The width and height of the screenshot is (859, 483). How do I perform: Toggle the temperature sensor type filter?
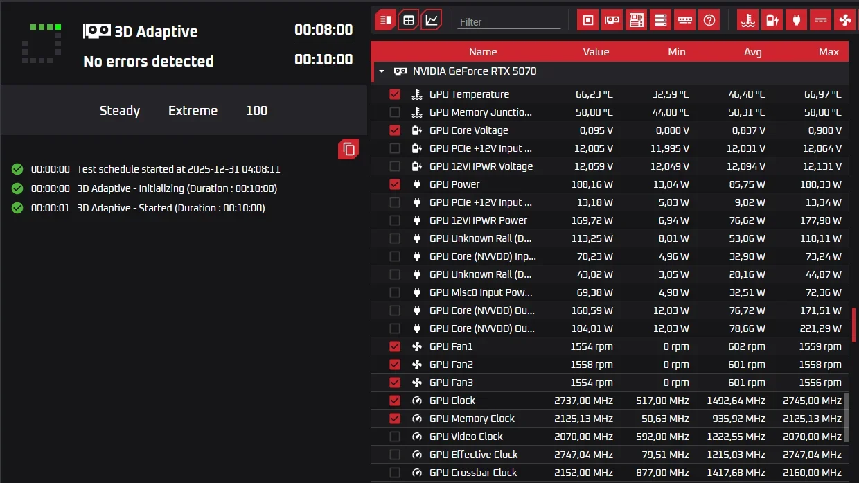747,20
